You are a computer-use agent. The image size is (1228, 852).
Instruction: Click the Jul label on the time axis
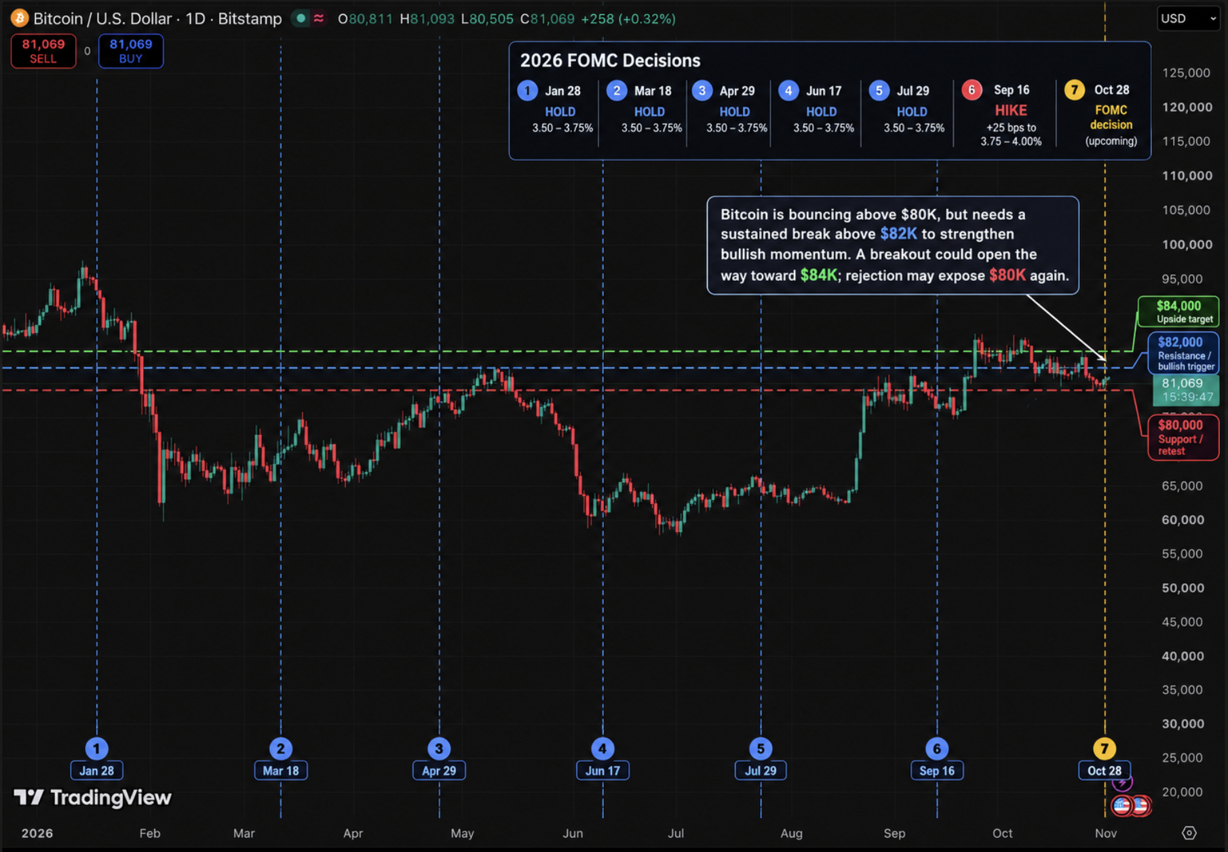(676, 833)
